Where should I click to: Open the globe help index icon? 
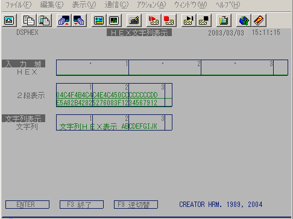click(x=244, y=20)
